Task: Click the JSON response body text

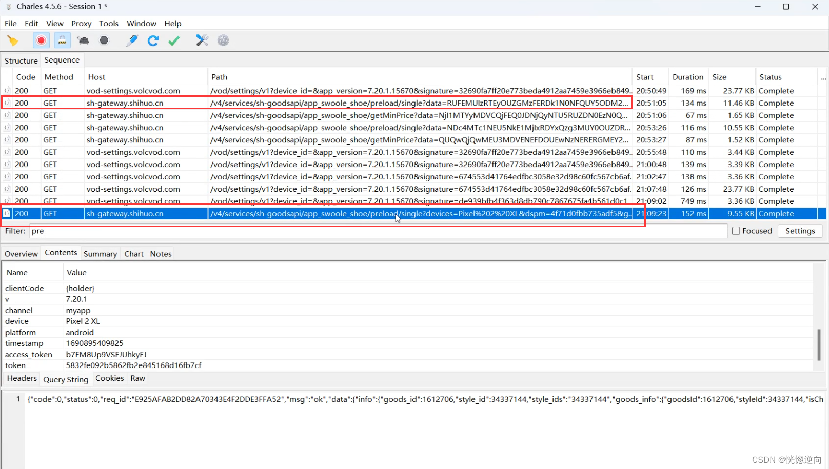Action: pyautogui.click(x=426, y=399)
